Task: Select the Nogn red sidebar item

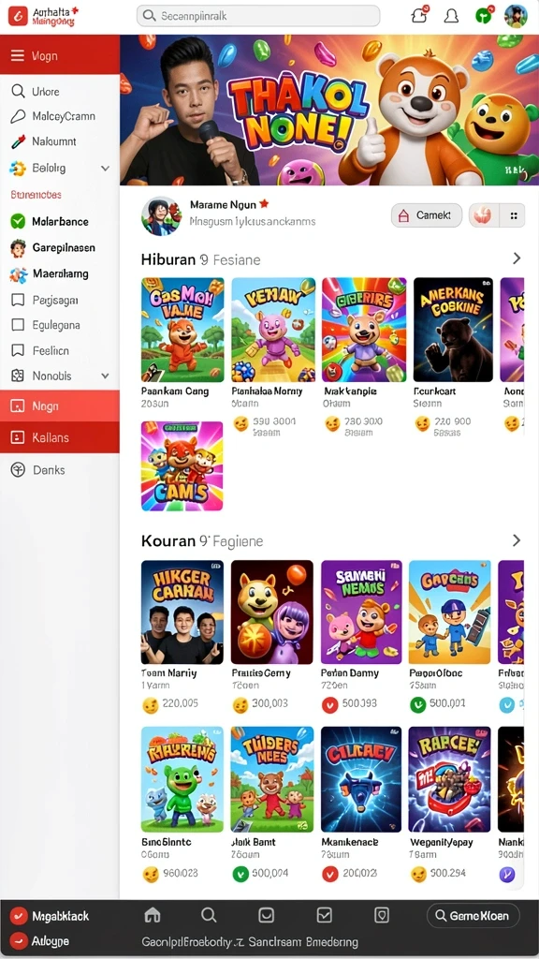Action: 59,406
